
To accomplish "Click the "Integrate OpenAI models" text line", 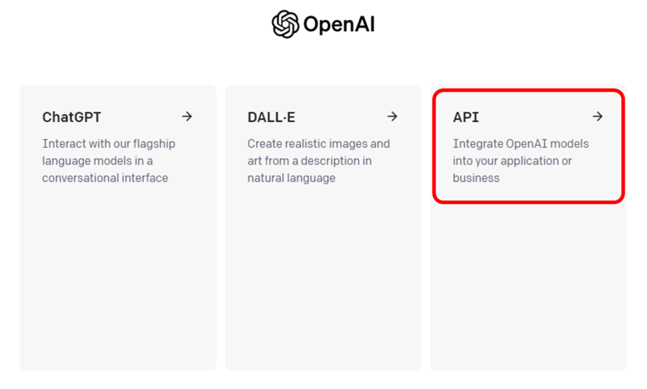I will (x=521, y=144).
